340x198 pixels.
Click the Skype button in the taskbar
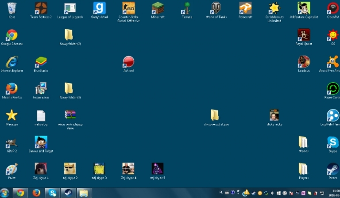[x=52, y=193]
